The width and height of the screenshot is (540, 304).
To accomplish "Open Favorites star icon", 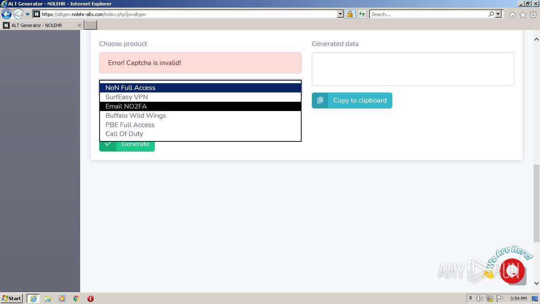I will pos(523,15).
